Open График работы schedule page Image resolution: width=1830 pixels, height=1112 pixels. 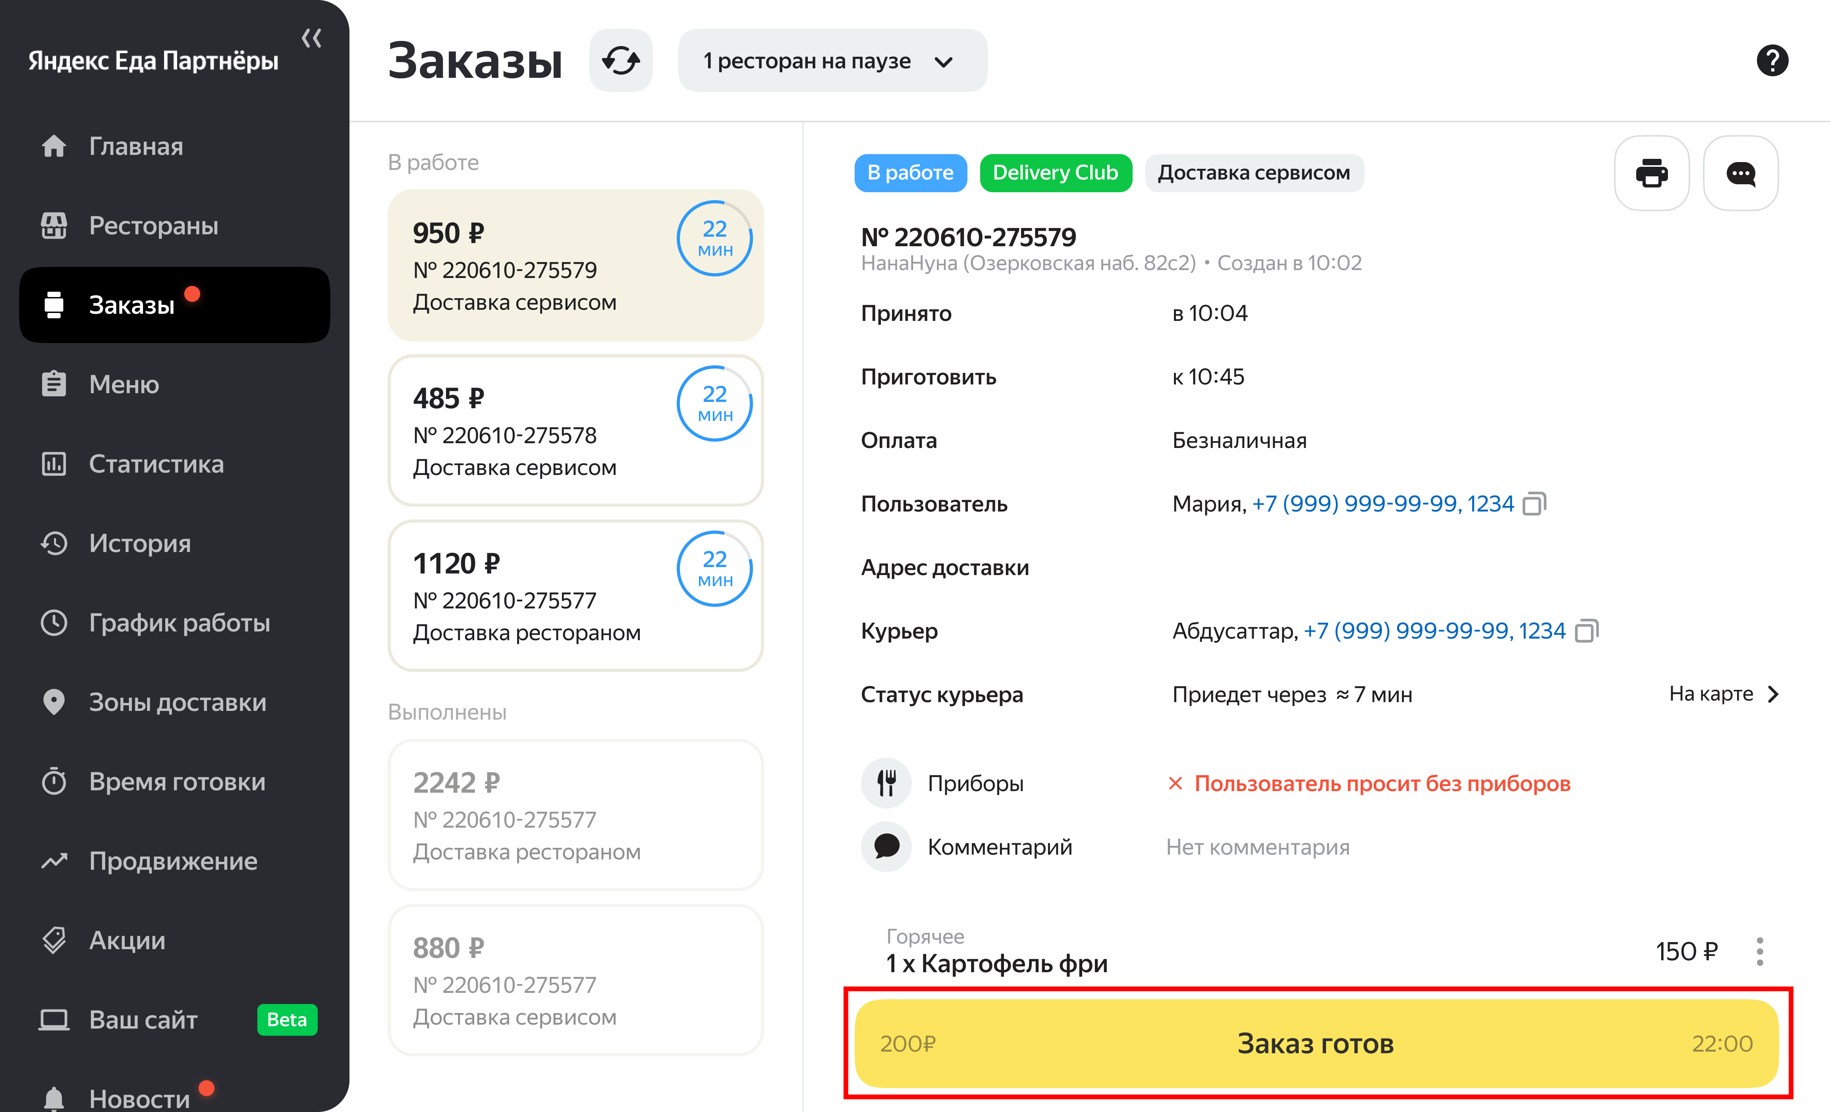tap(179, 622)
